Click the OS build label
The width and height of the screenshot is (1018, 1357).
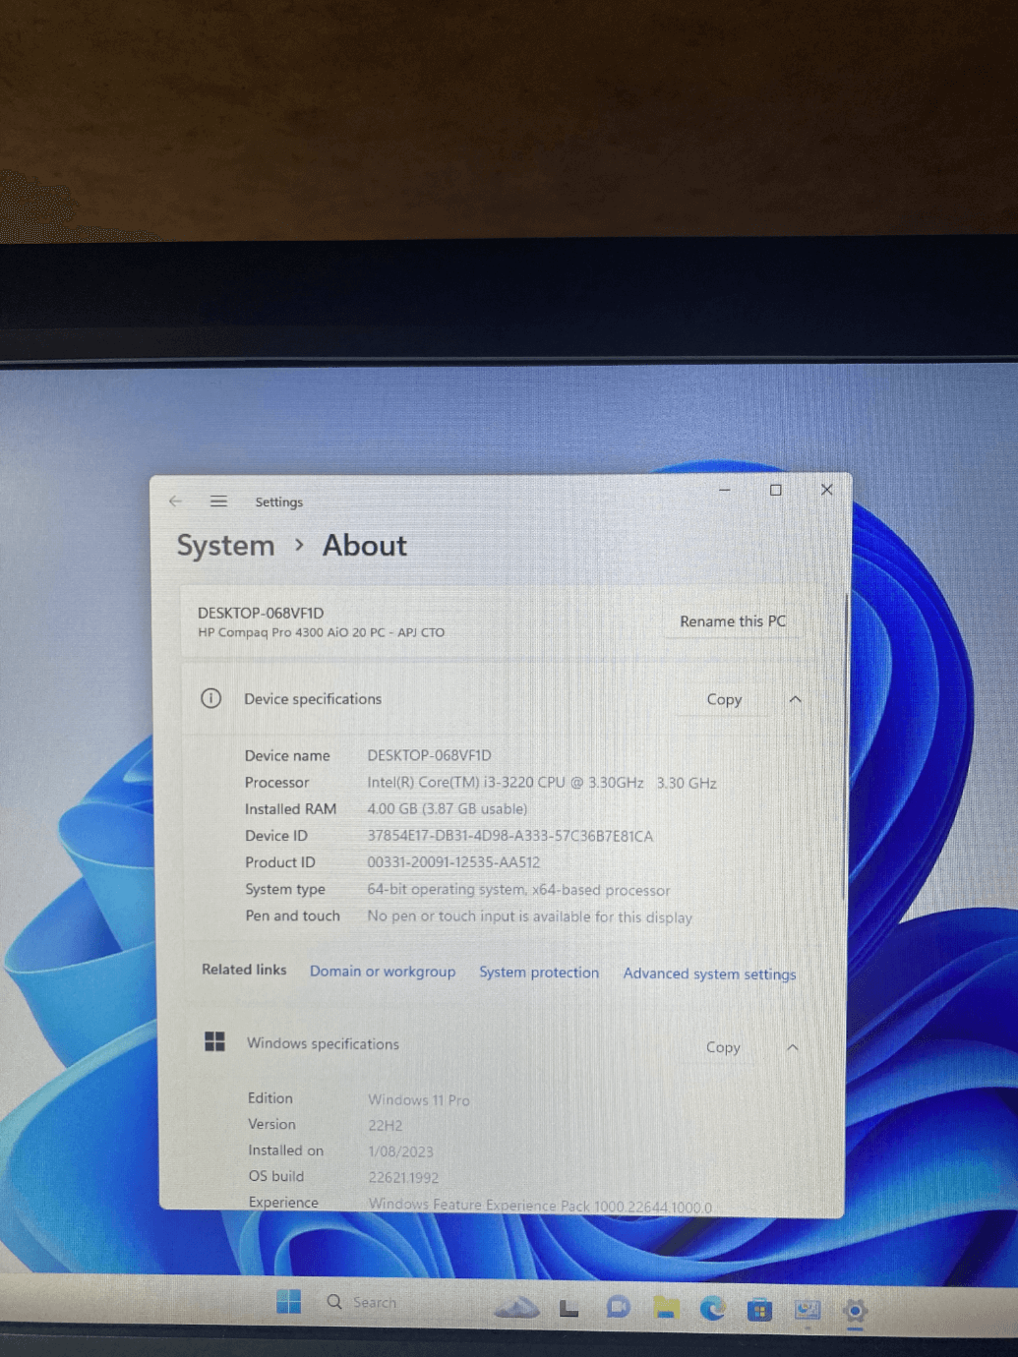(275, 1176)
